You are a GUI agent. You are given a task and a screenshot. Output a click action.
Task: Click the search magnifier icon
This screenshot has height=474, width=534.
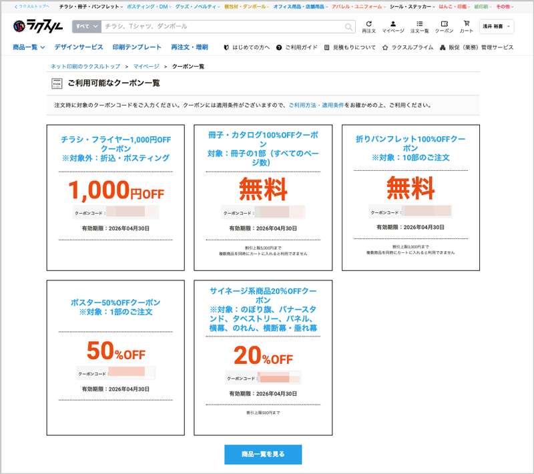click(348, 27)
